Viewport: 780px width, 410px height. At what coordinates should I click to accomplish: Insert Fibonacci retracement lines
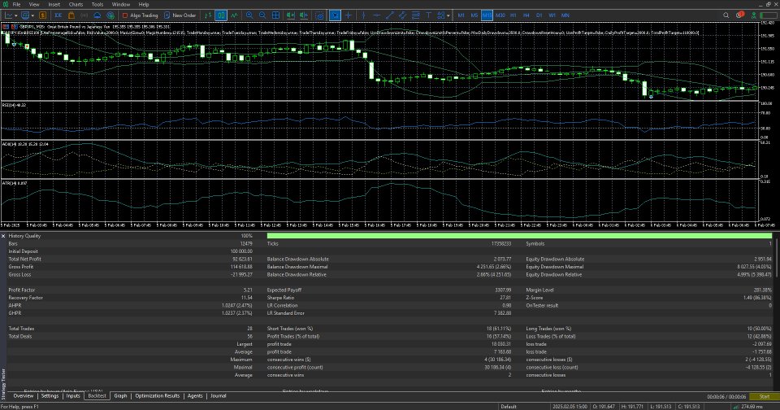(415, 15)
